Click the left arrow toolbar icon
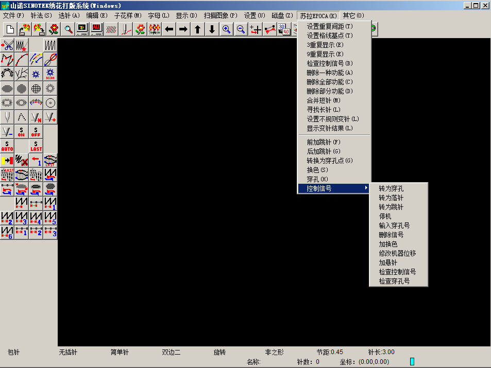Viewport: 491px width, 368px height. 169,29
